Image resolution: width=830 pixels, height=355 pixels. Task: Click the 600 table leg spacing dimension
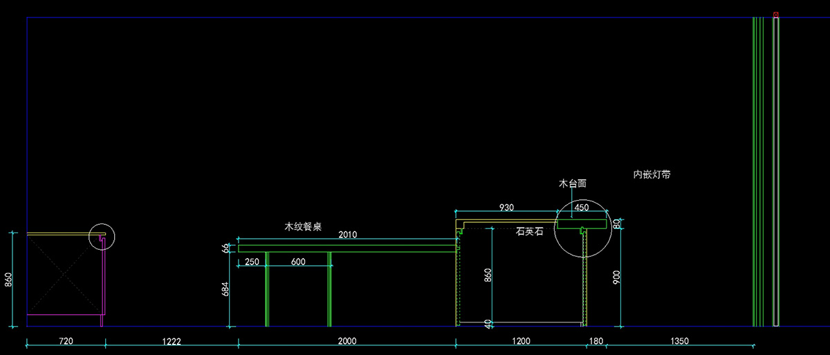(x=298, y=262)
